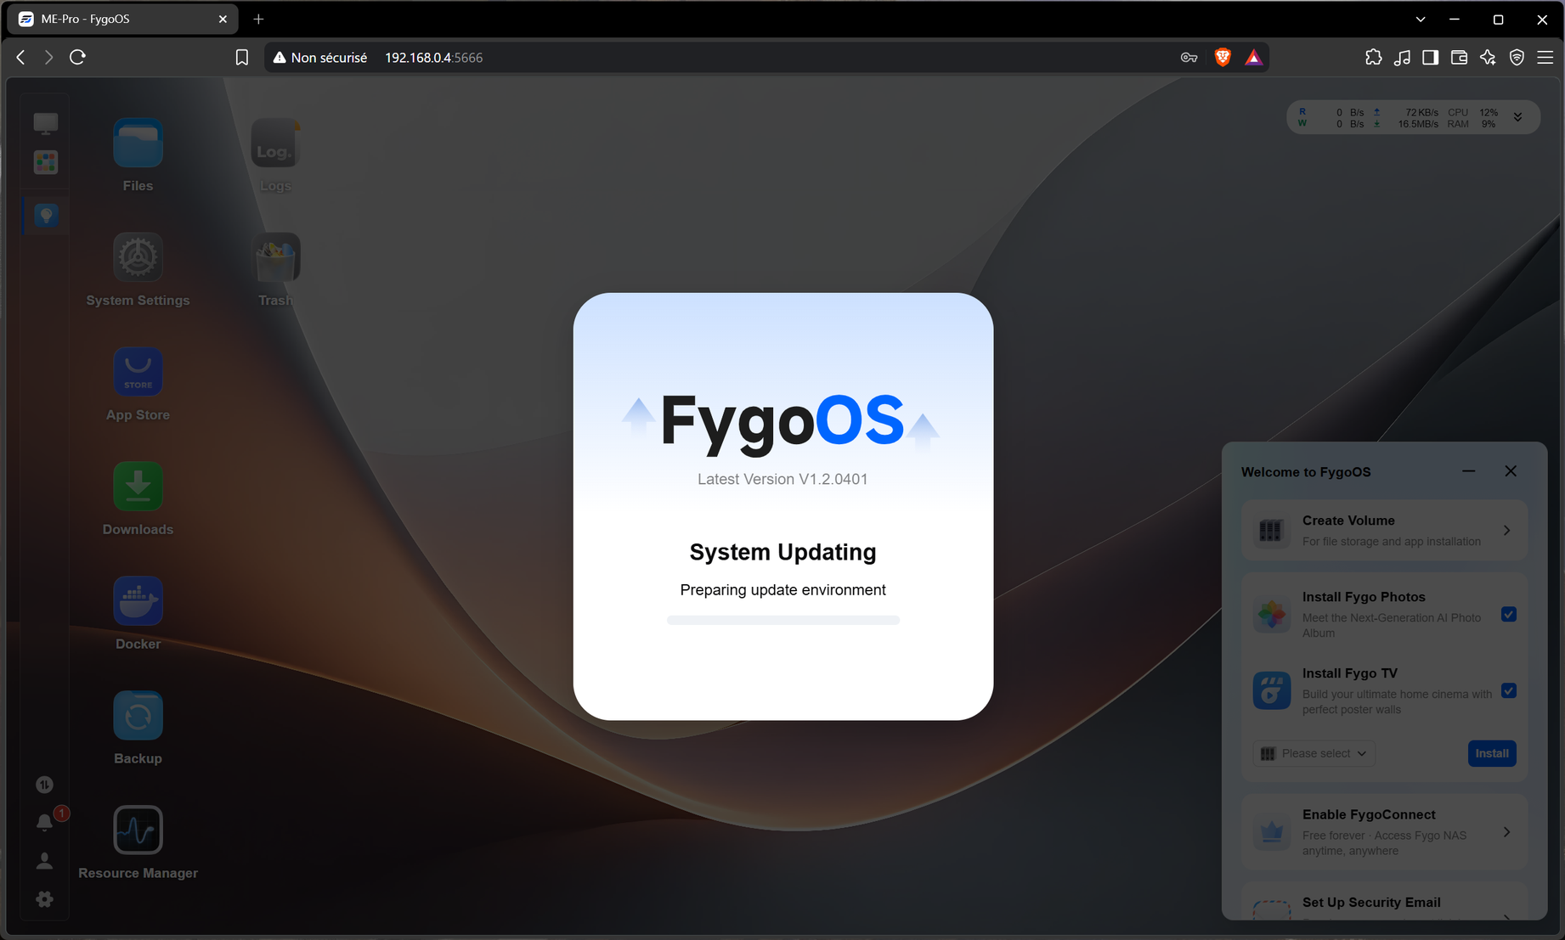This screenshot has height=940, width=1565.
Task: Open the Resource Manager icon
Action: point(138,830)
